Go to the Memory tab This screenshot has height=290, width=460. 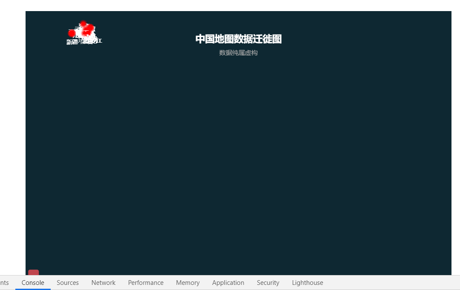[x=188, y=283]
